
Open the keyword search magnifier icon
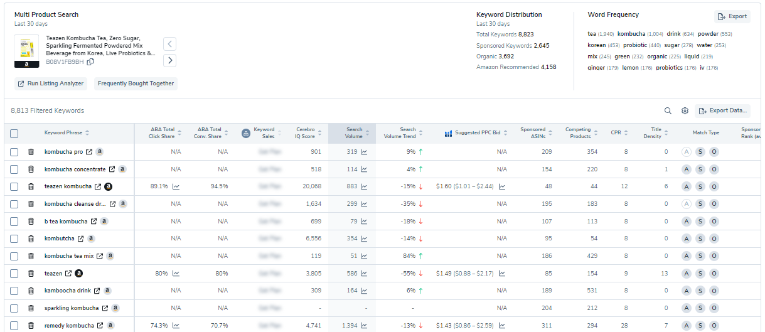(668, 110)
